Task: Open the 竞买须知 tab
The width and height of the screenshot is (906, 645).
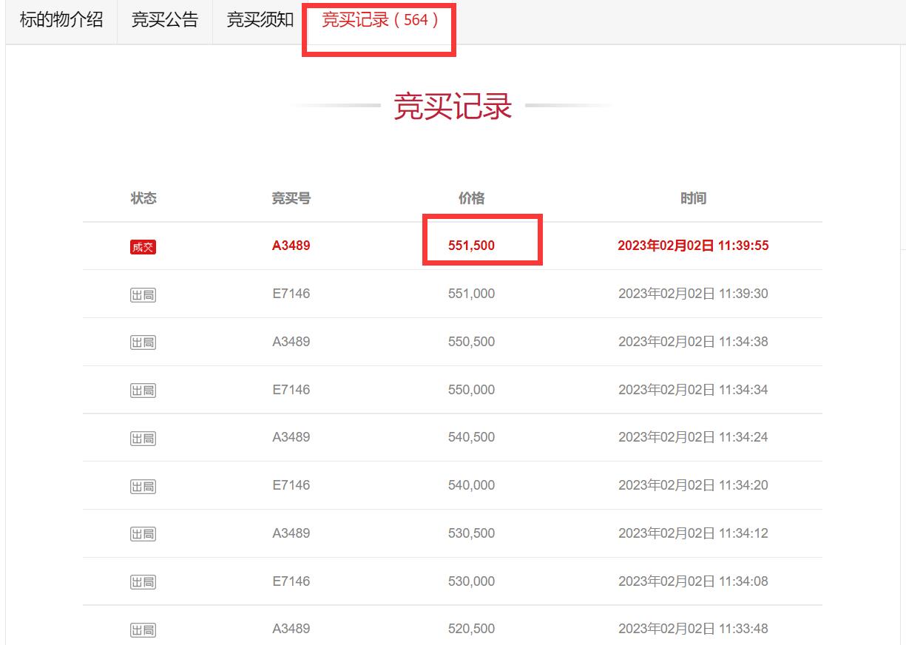Action: pyautogui.click(x=260, y=20)
